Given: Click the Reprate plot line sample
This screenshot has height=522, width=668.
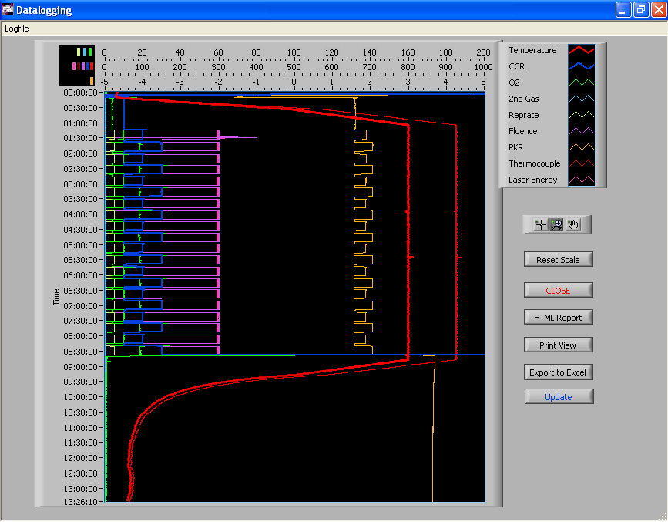Looking at the screenshot, I should coord(582,115).
